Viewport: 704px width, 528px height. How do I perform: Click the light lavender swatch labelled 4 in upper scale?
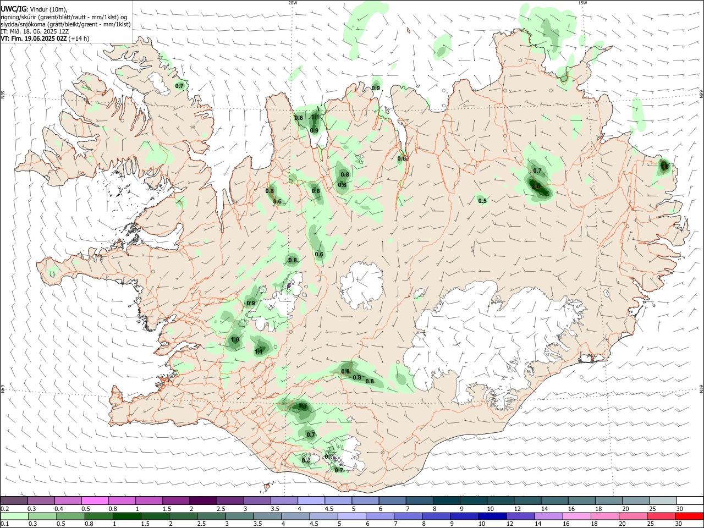tap(311, 501)
